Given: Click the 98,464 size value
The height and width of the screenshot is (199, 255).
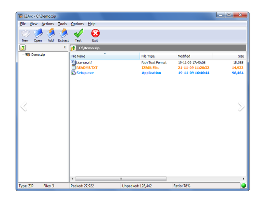Looking at the screenshot, I should [x=238, y=73].
